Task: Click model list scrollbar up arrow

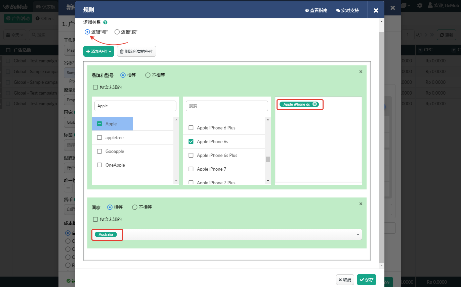Action: point(268,119)
